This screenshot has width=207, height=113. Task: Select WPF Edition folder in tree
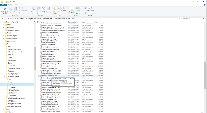click(12, 101)
